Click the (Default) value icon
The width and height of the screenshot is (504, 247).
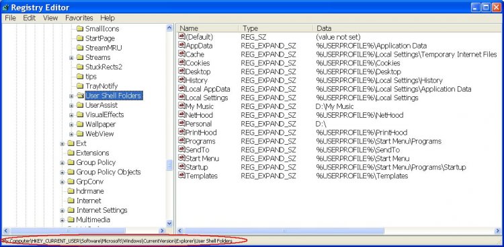(x=182, y=37)
